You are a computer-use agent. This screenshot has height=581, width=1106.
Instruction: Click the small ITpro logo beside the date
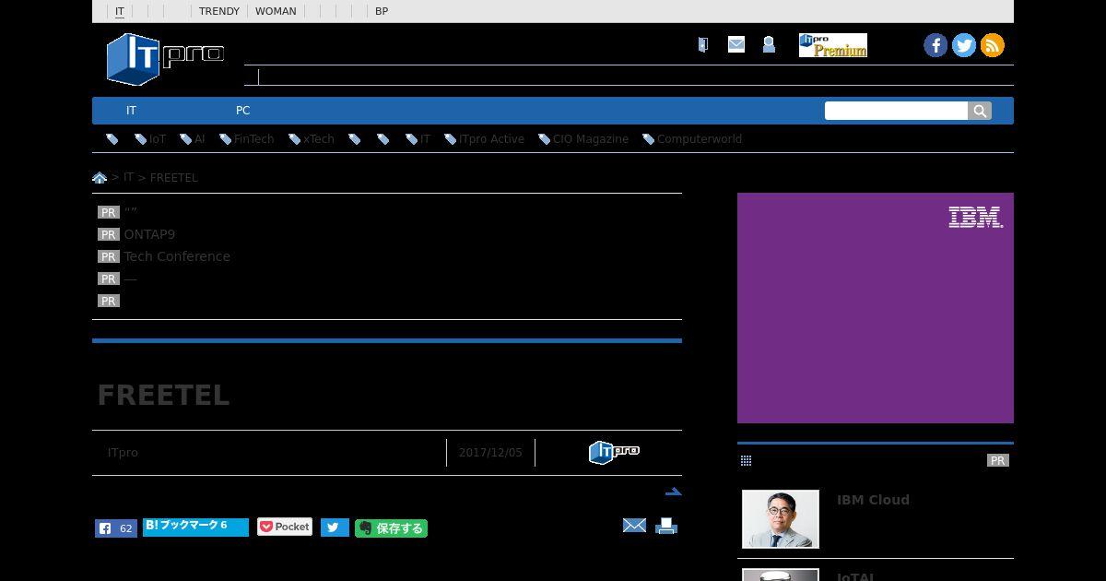point(614,452)
